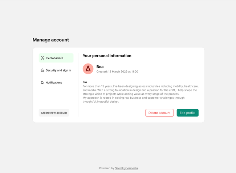
Task: Click the Notifications bell icon
Action: tap(42, 83)
